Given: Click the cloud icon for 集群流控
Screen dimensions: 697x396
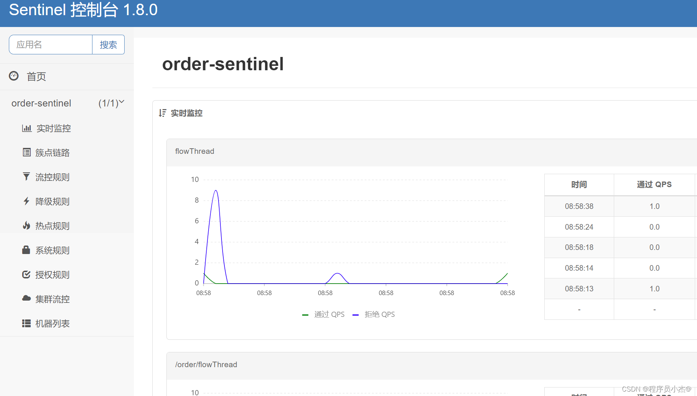Looking at the screenshot, I should click(26, 298).
